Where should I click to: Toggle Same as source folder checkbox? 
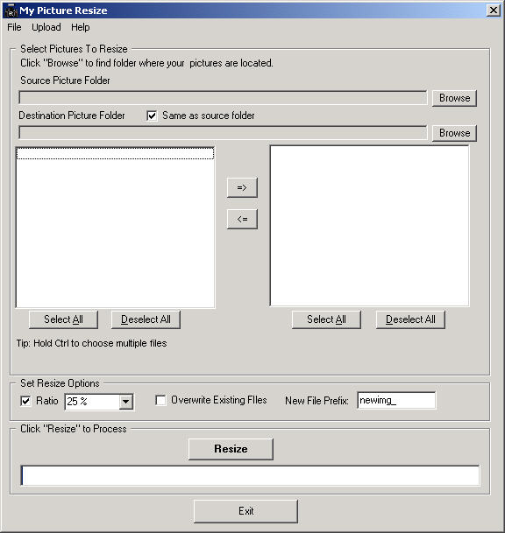152,116
